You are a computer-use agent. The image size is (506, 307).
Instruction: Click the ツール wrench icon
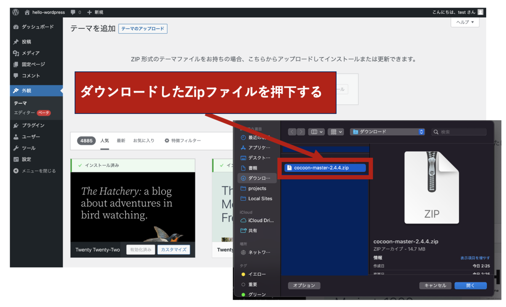coord(16,148)
